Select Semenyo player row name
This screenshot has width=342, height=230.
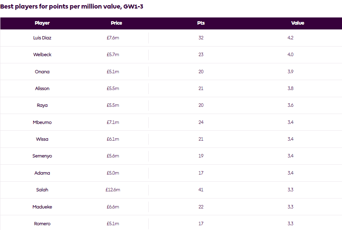click(x=42, y=156)
